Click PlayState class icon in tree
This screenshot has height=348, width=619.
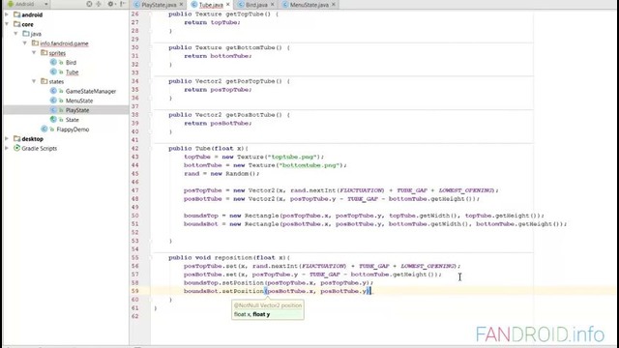(x=53, y=109)
